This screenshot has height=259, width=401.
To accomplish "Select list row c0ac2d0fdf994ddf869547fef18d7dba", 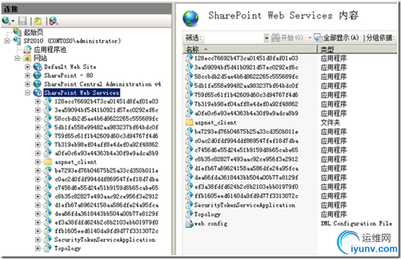I will (x=247, y=141).
